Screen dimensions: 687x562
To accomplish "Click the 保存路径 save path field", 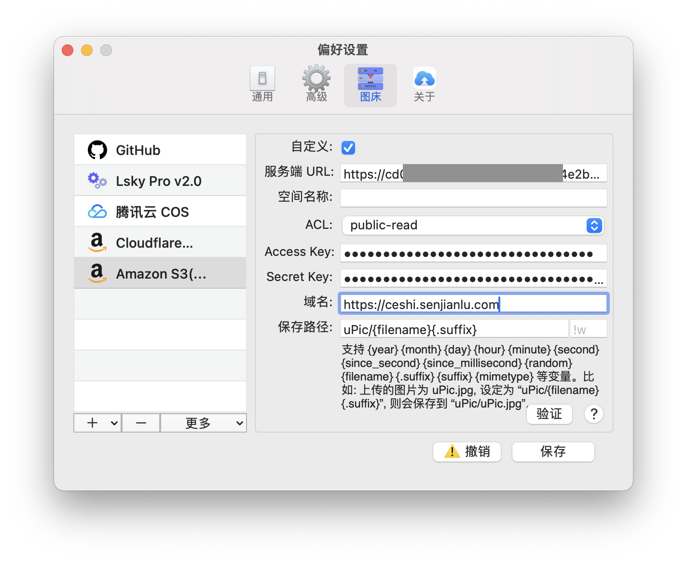I will (x=454, y=329).
